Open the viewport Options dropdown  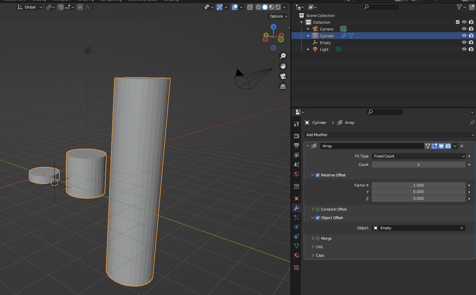tap(278, 16)
